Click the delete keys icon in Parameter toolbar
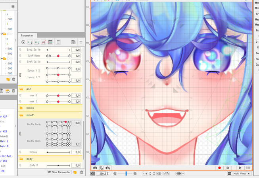259x178 pixels. [x=44, y=42]
